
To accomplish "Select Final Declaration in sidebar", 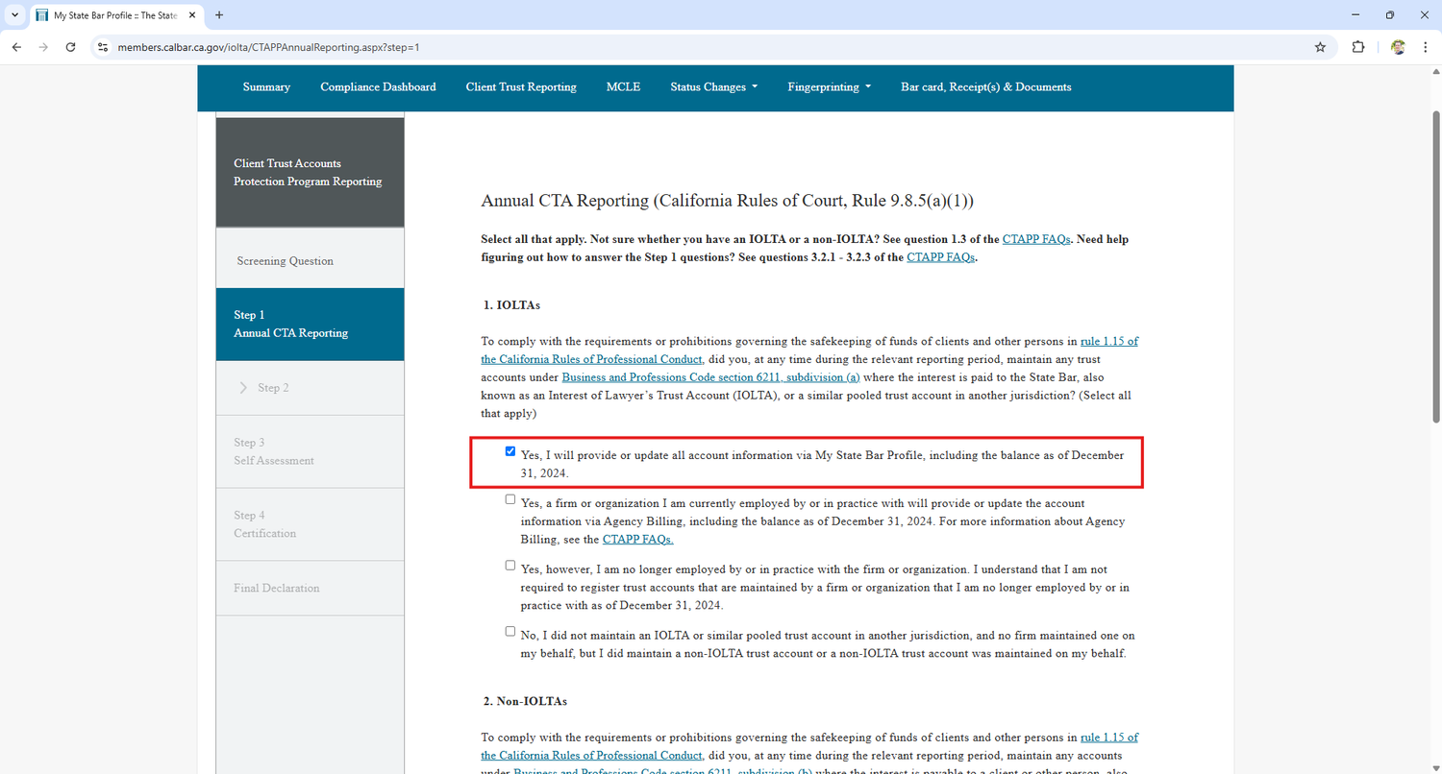I will [x=311, y=588].
